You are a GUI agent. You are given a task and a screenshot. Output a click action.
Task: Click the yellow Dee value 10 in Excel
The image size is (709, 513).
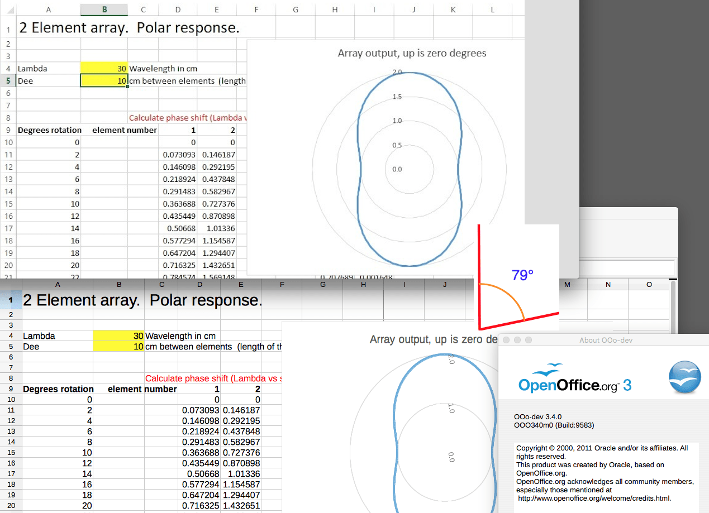104,81
